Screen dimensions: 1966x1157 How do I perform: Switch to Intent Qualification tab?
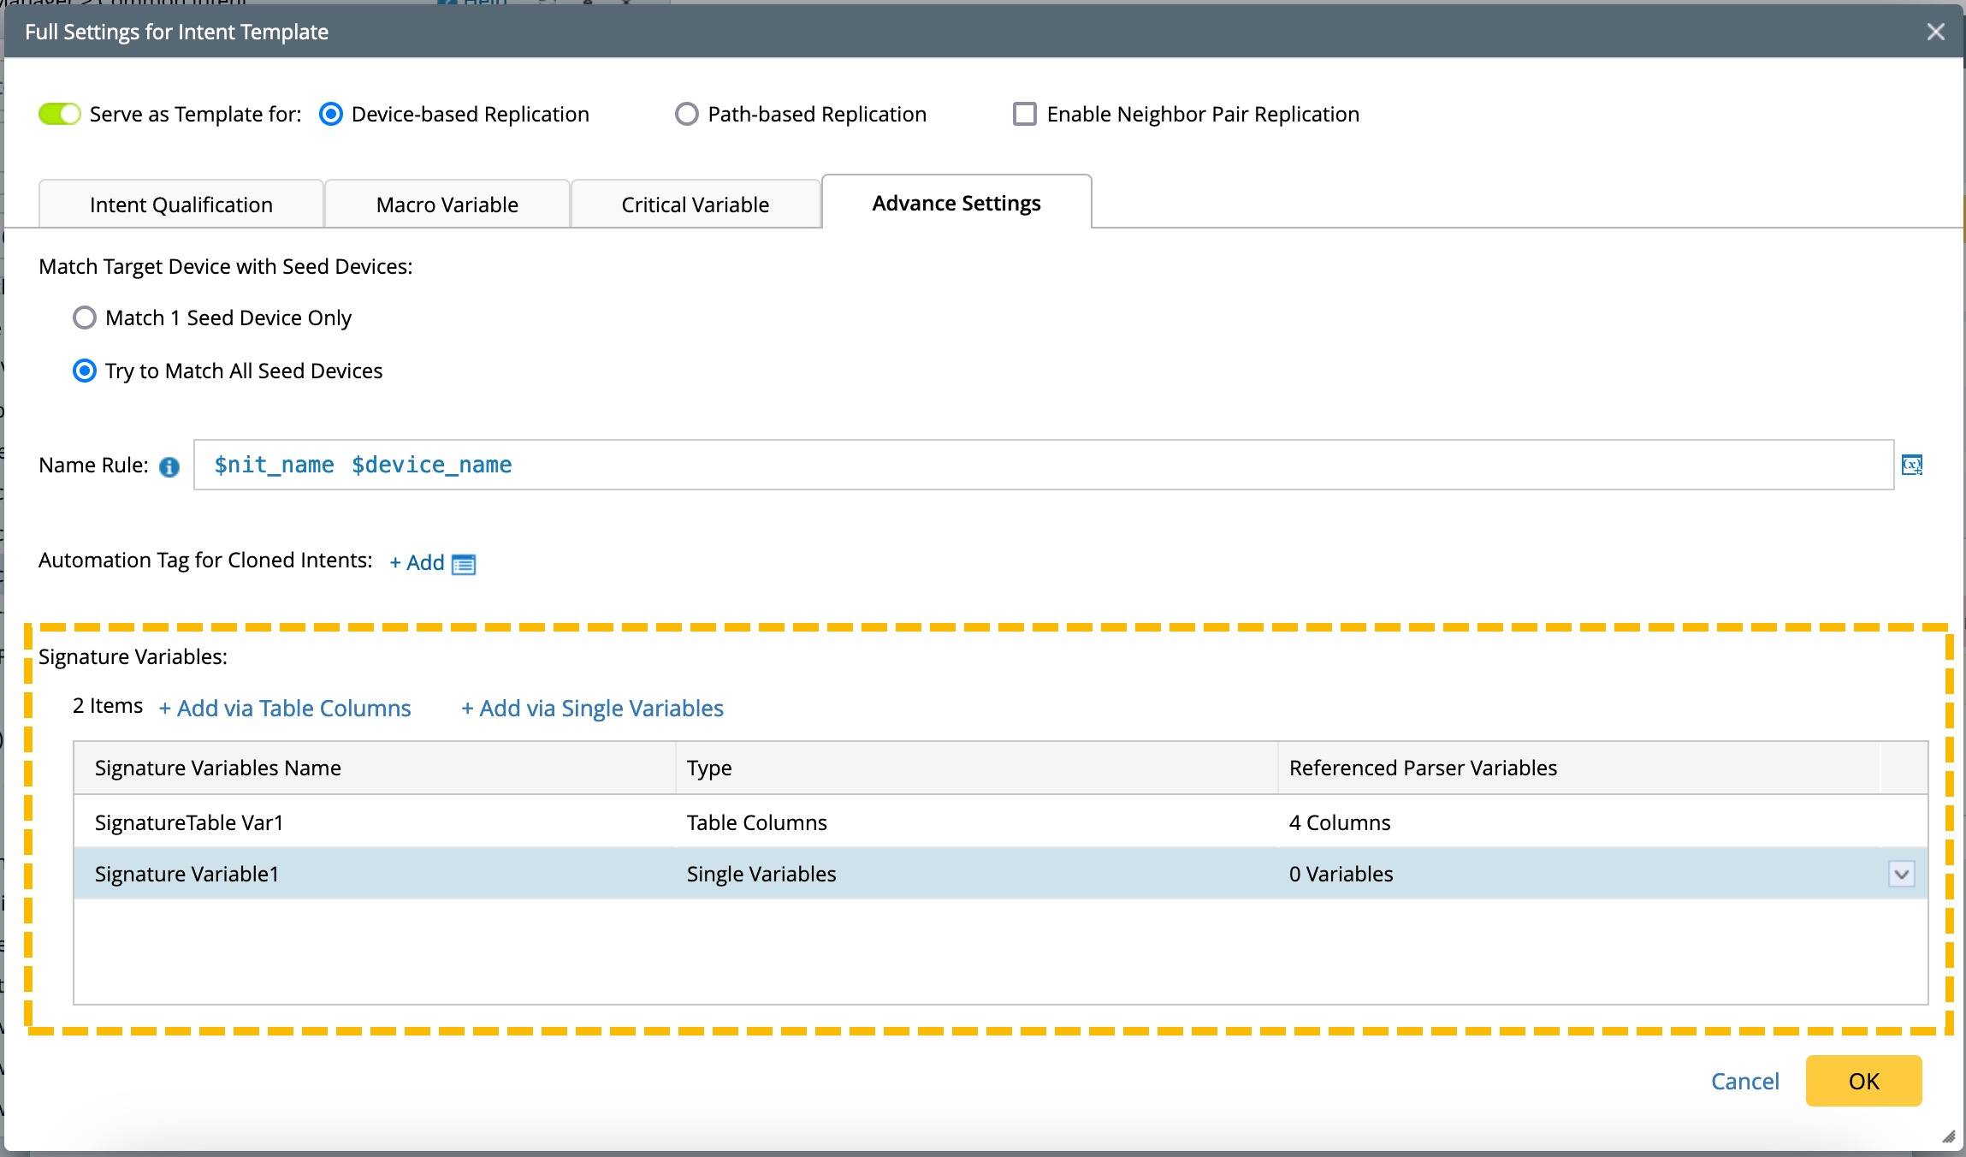181,205
